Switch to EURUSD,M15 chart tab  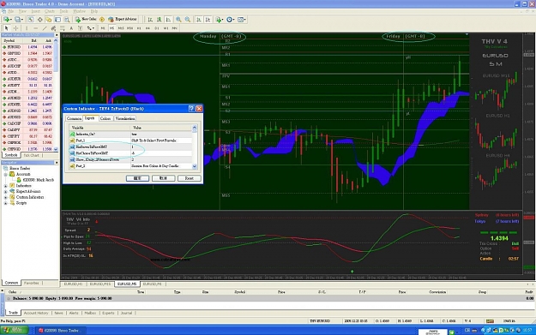click(99, 284)
